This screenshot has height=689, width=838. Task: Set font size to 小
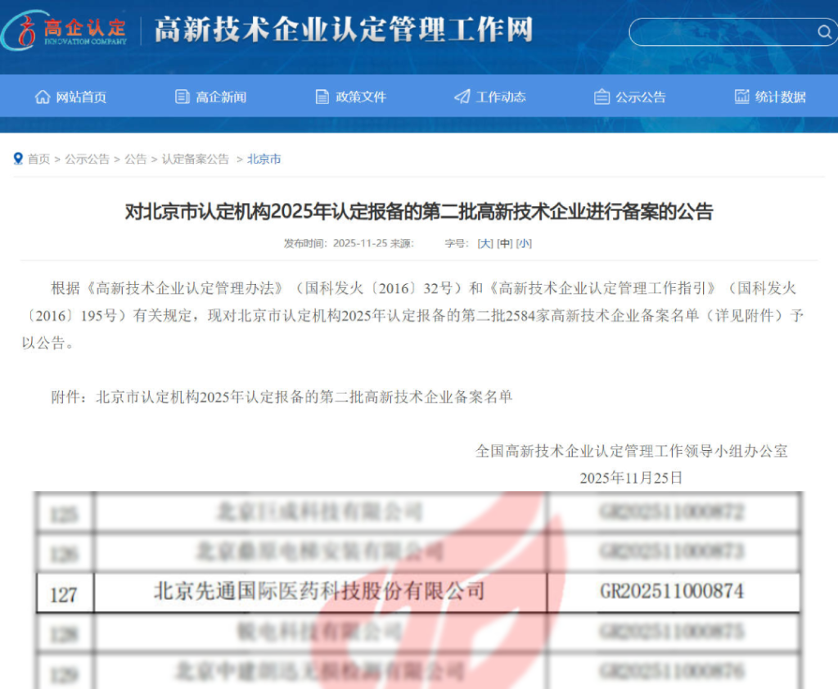point(524,243)
